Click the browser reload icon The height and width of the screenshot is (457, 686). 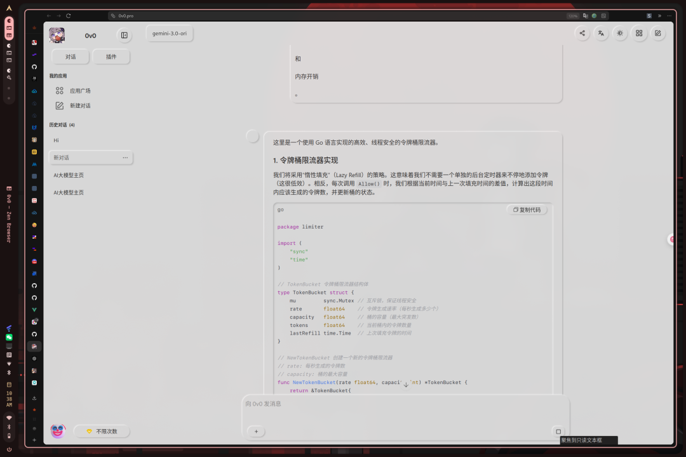tap(68, 15)
